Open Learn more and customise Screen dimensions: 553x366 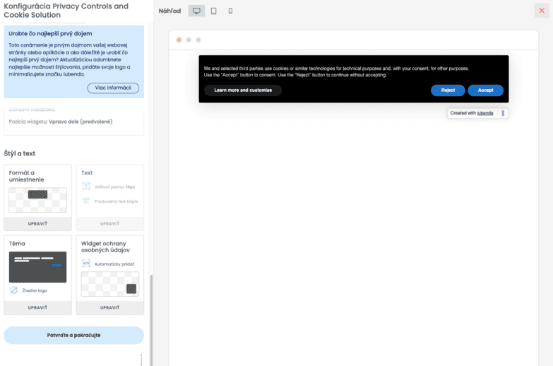click(243, 90)
